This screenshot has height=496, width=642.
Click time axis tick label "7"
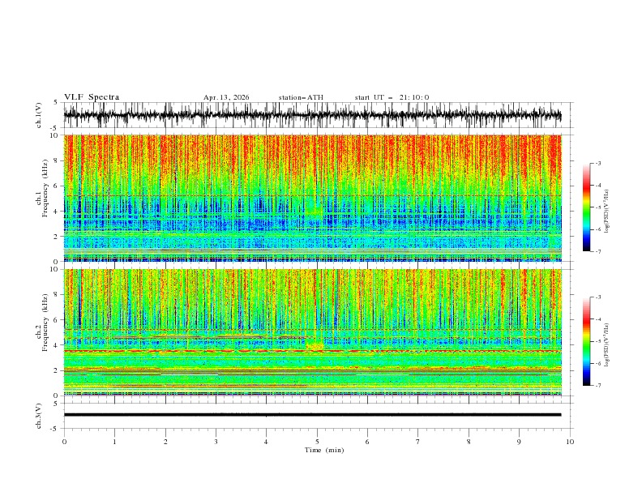click(418, 442)
